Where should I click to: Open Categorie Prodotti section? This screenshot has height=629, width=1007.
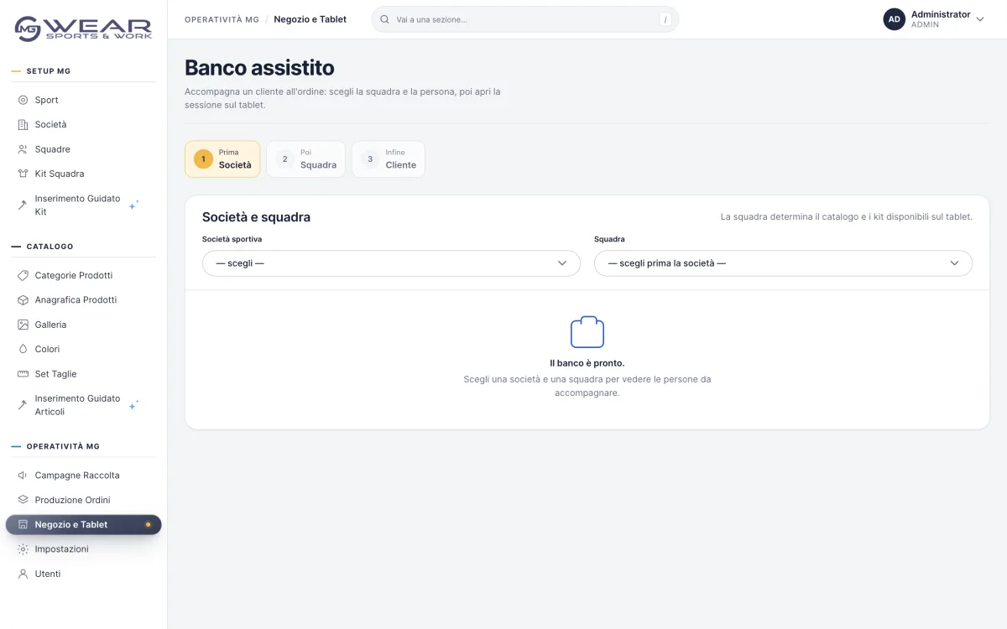coord(83,275)
